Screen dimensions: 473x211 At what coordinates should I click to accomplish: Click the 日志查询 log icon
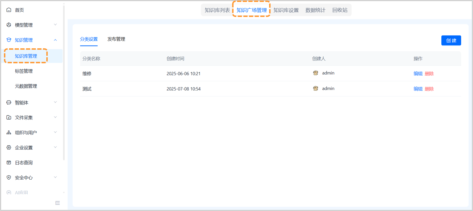[x=9, y=162]
